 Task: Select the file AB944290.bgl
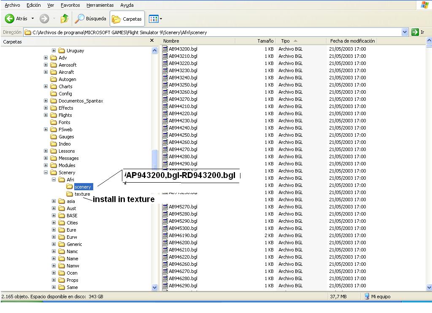(x=183, y=164)
